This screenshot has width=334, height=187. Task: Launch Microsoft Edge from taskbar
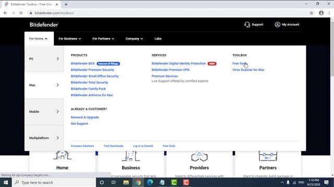[150, 182]
